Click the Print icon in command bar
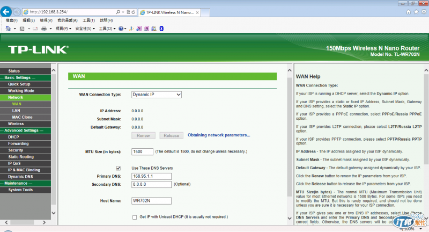429x232 pixels. coord(44,28)
